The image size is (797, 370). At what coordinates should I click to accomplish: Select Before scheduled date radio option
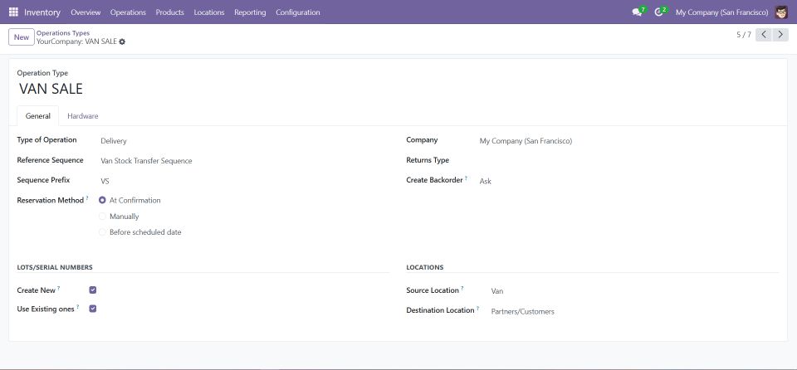tap(103, 232)
